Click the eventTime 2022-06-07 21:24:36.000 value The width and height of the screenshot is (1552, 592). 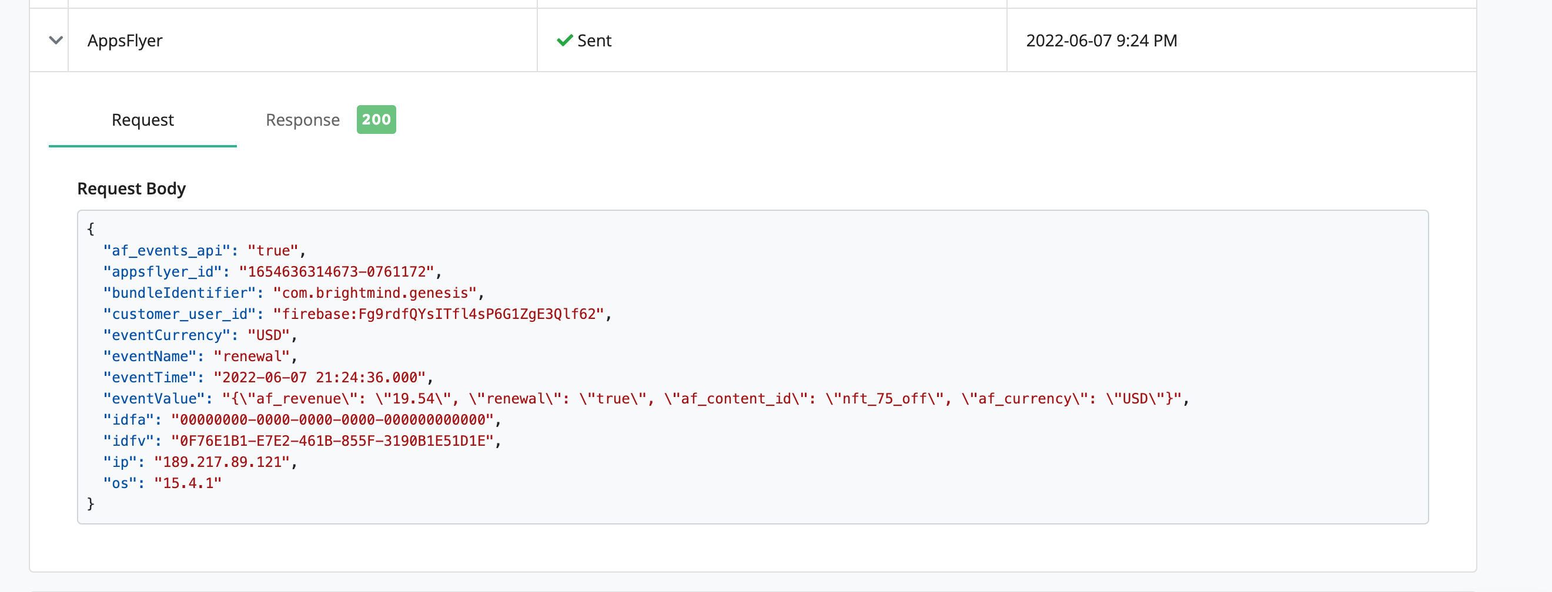(320, 376)
